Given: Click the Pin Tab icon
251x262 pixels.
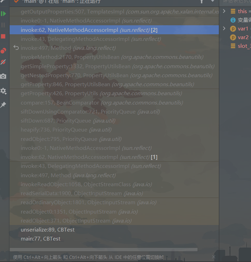Looking at the screenshot, I should (3, 105).
